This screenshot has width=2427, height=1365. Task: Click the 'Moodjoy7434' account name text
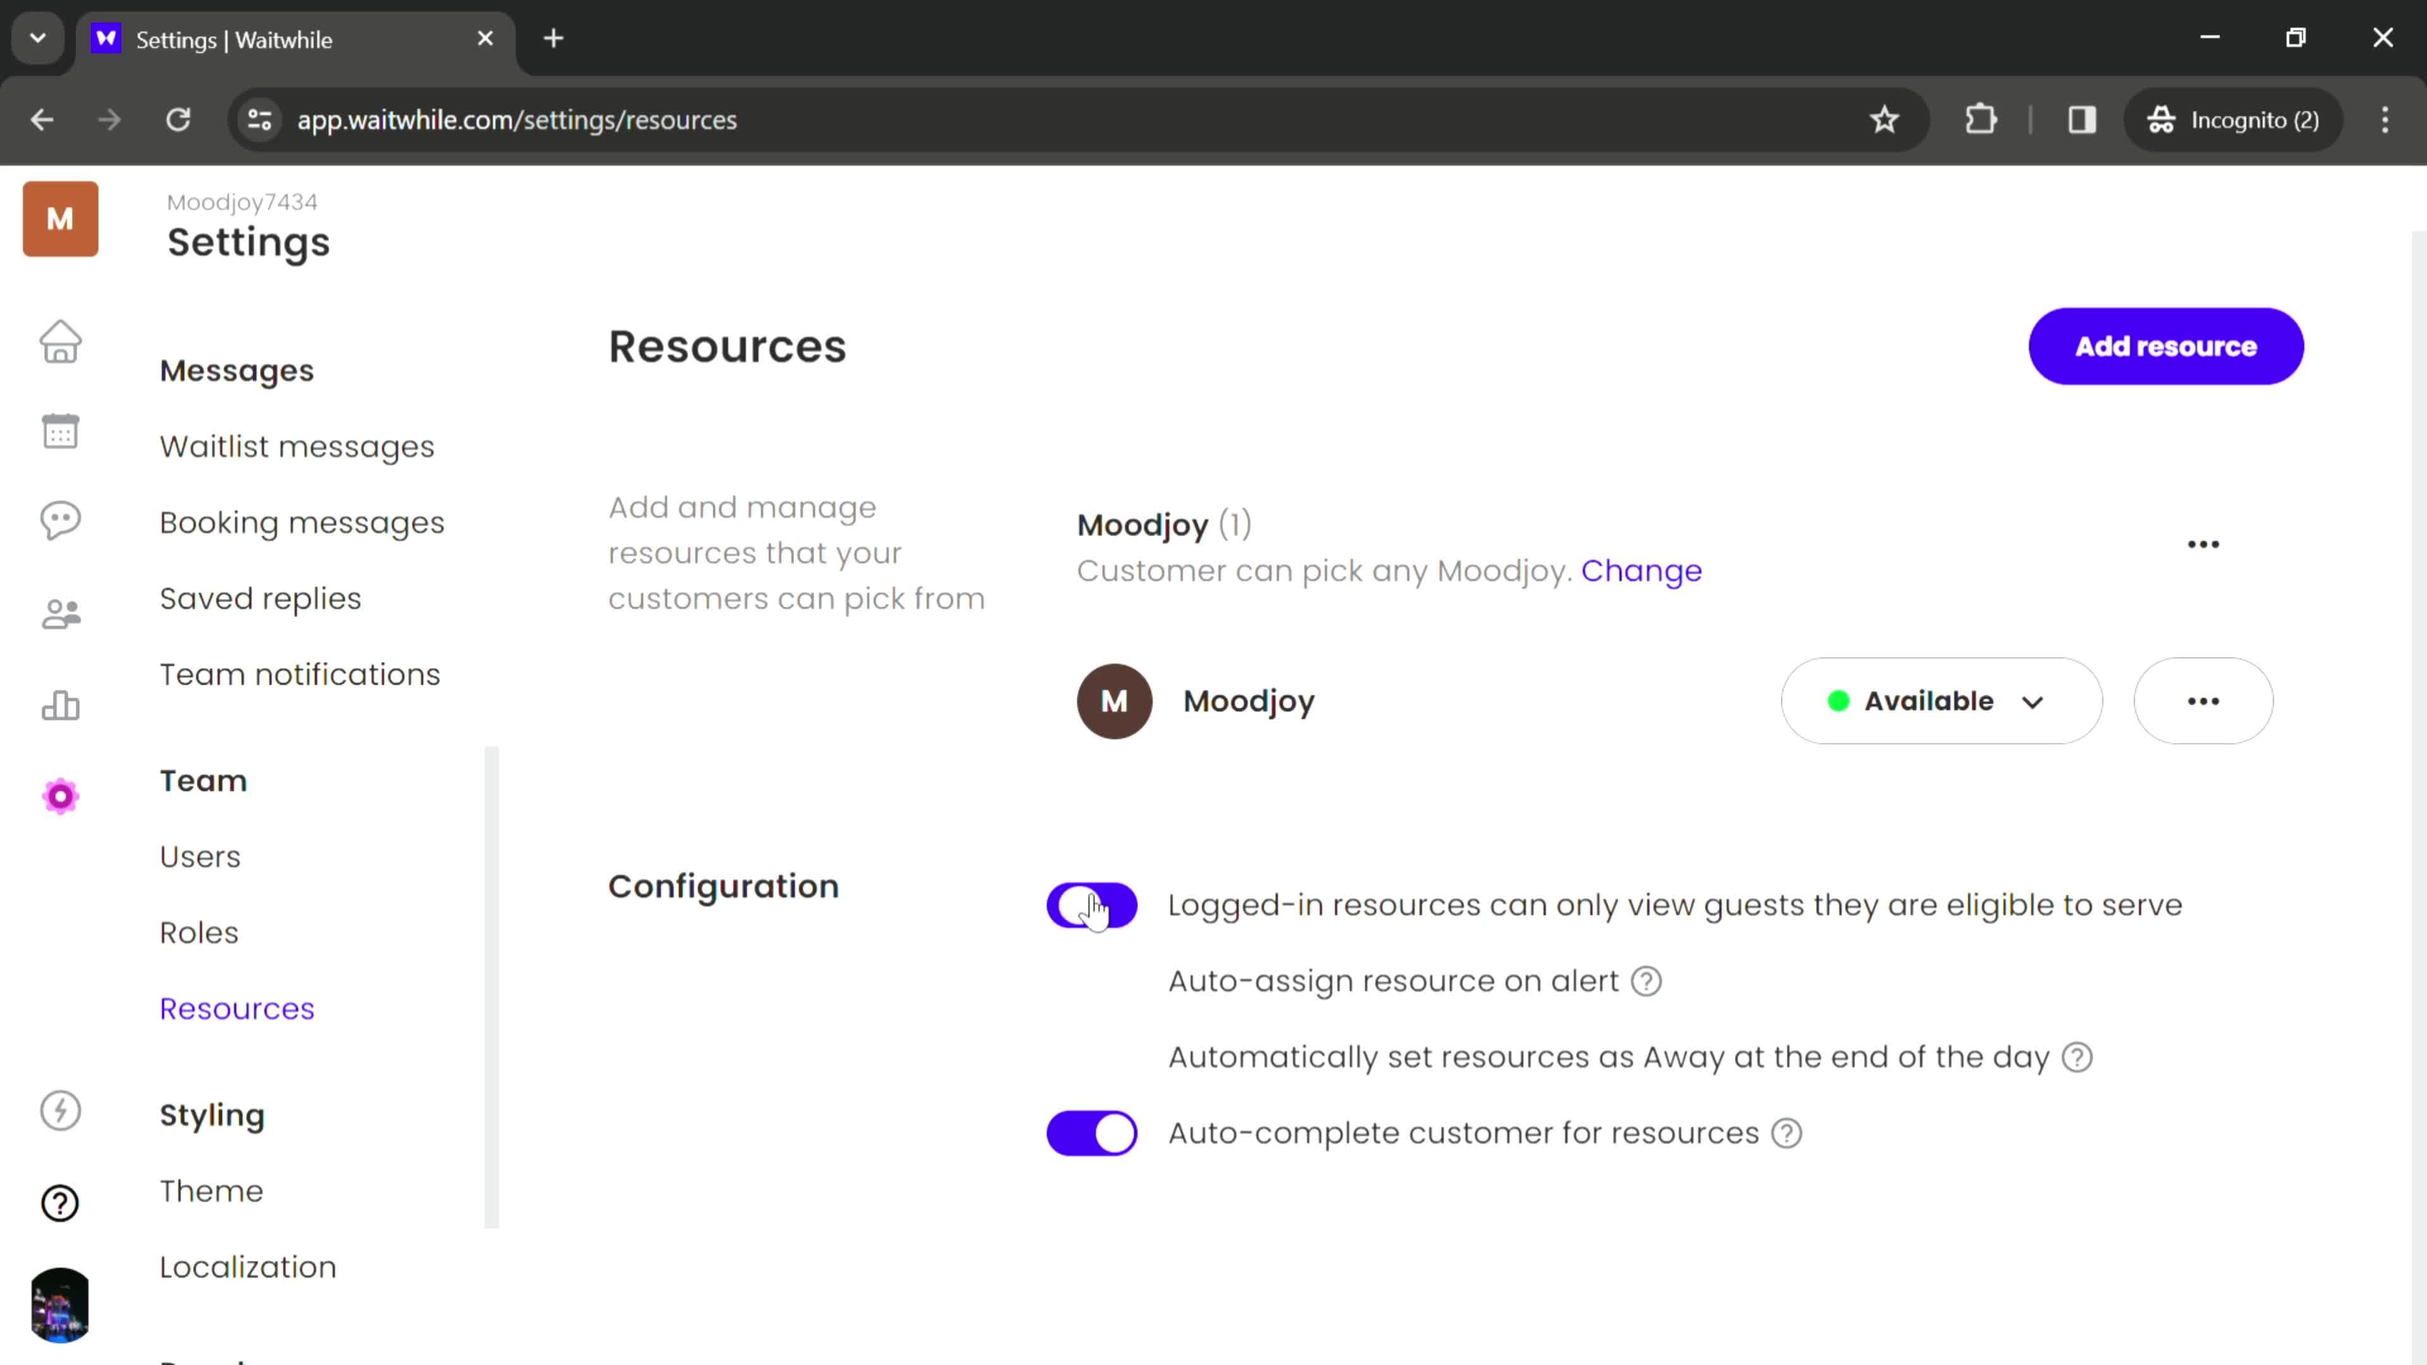pos(242,202)
